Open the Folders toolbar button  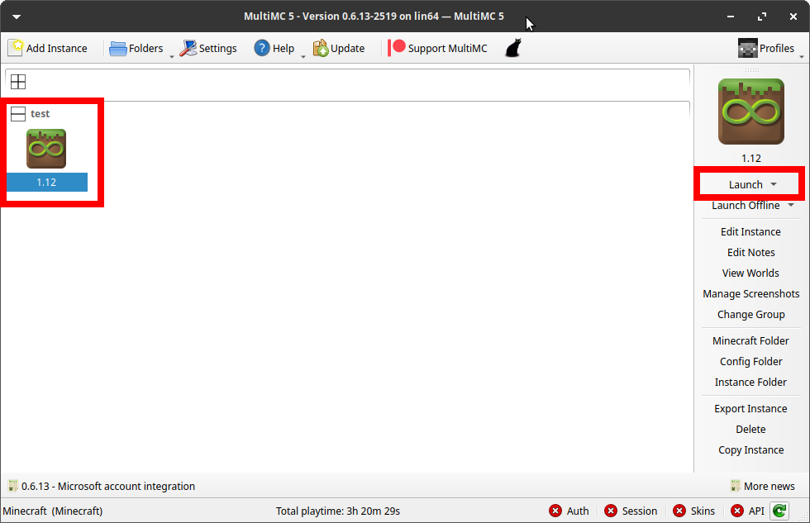(136, 48)
